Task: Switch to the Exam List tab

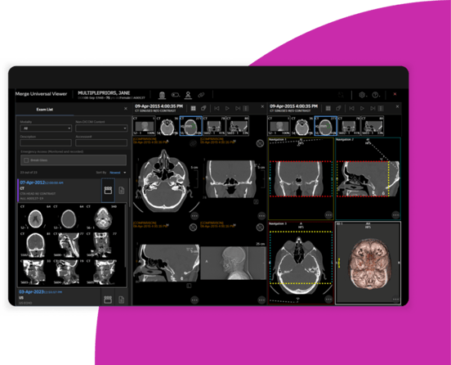Action: coord(45,110)
